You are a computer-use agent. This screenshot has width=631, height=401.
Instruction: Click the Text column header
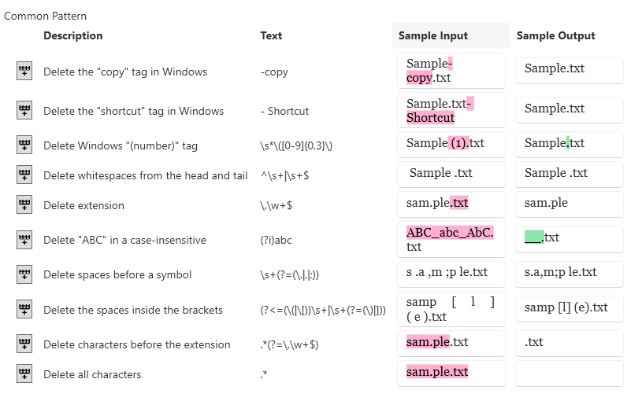271,35
